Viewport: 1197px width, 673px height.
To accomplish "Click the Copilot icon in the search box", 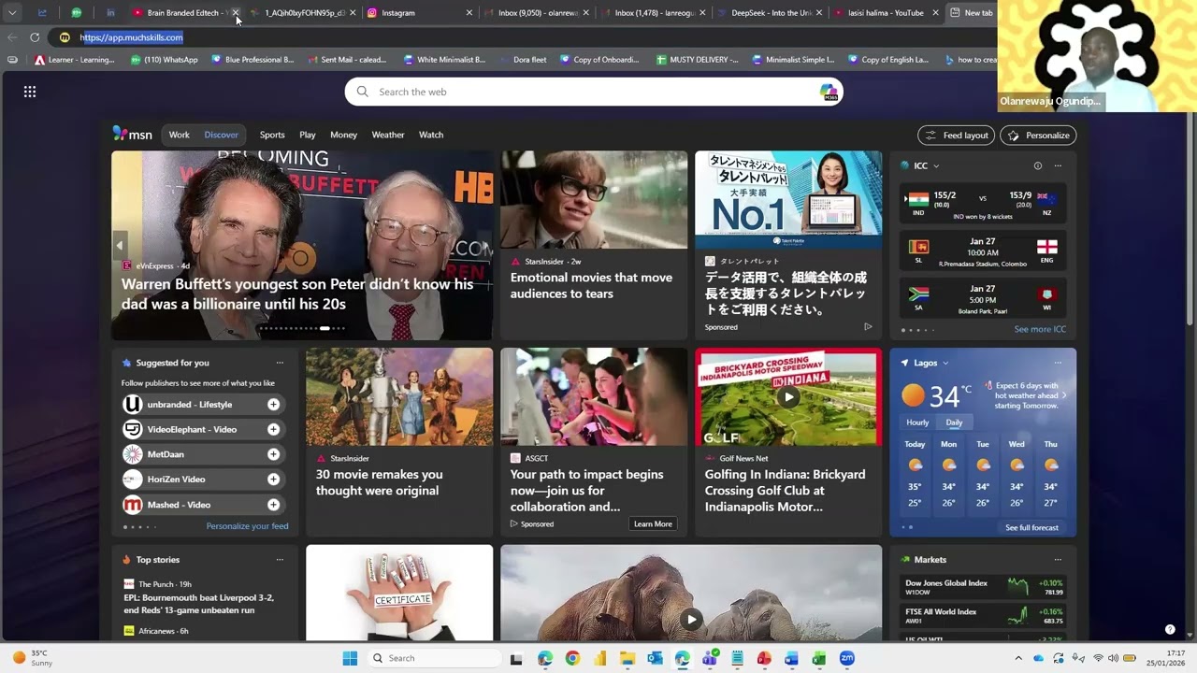I will pos(829,92).
